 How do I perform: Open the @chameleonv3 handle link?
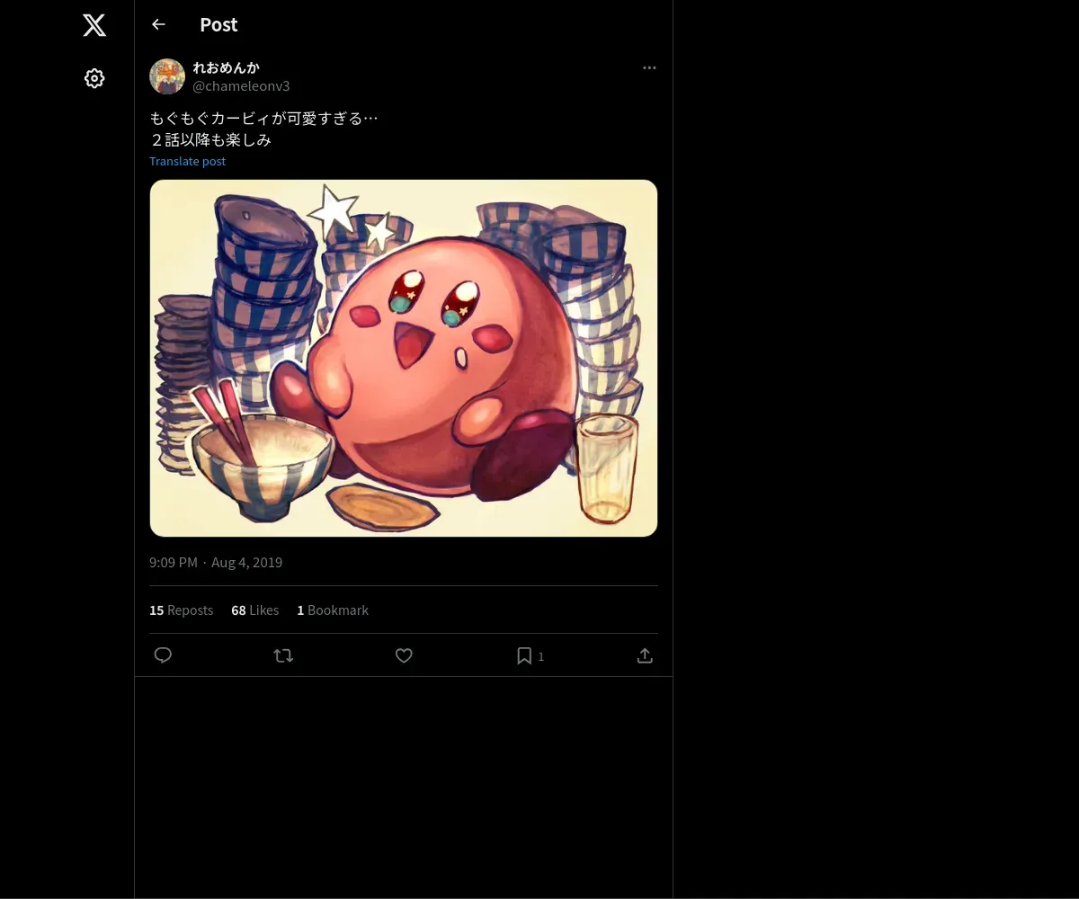(x=241, y=86)
